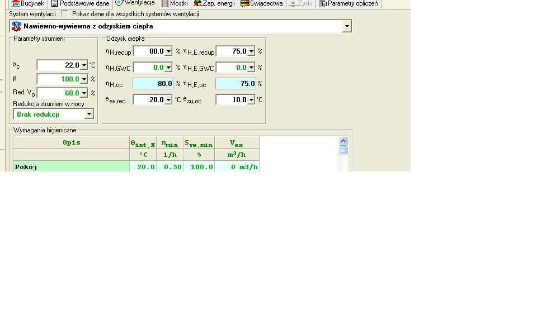Image resolution: width=537 pixels, height=335 pixels.
Task: Open the Redukcja strumieni w nocy dropdown
Action: click(x=88, y=114)
